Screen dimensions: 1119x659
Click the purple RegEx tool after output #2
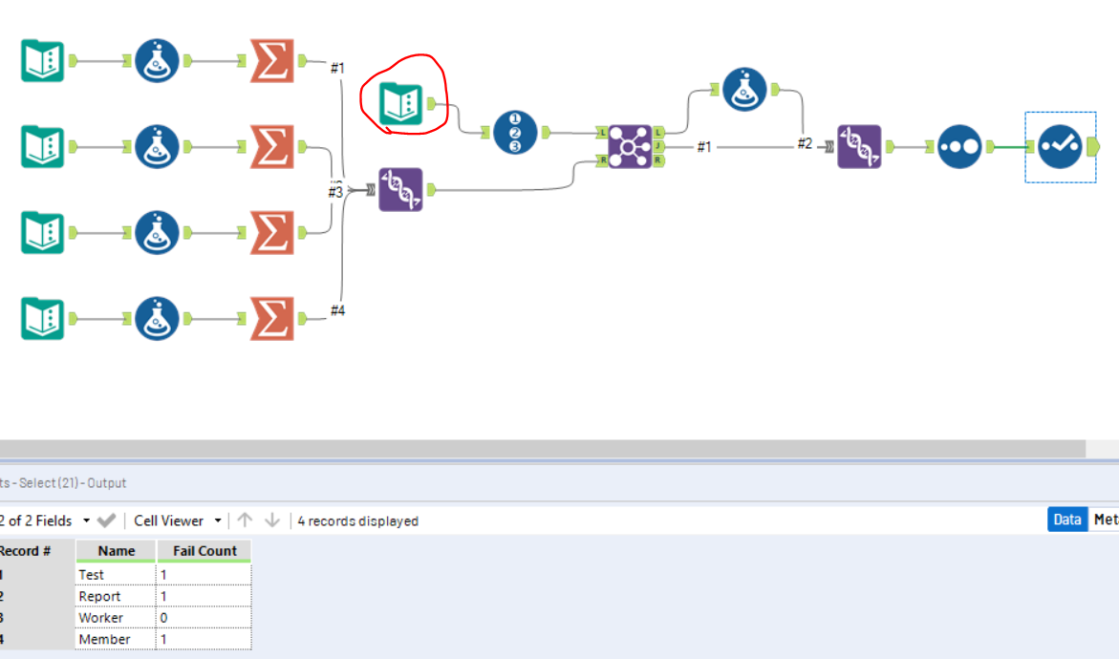(x=858, y=148)
